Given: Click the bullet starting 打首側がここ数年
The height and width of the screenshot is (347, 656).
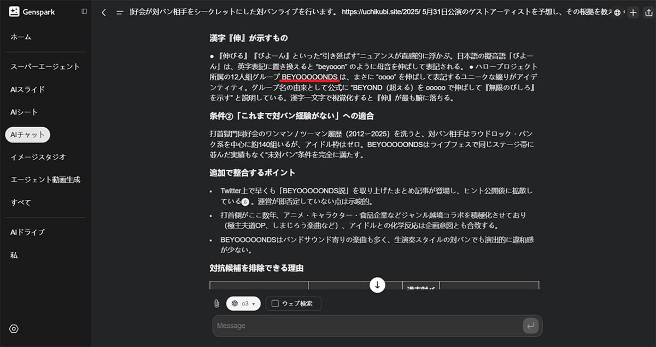Looking at the screenshot, I should point(373,220).
